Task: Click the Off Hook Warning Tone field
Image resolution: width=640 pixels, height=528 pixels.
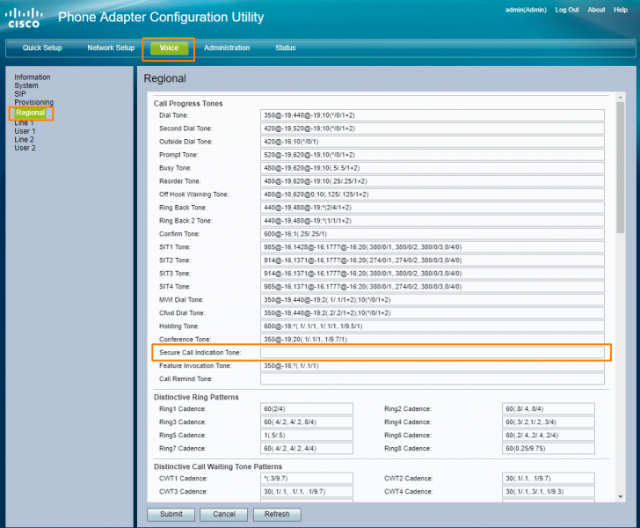Action: click(x=433, y=194)
